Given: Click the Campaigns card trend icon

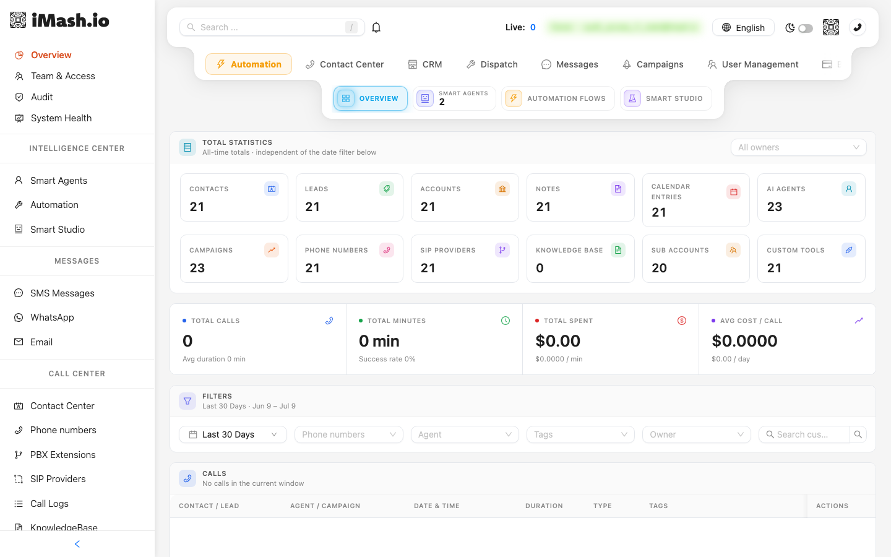Looking at the screenshot, I should [272, 250].
